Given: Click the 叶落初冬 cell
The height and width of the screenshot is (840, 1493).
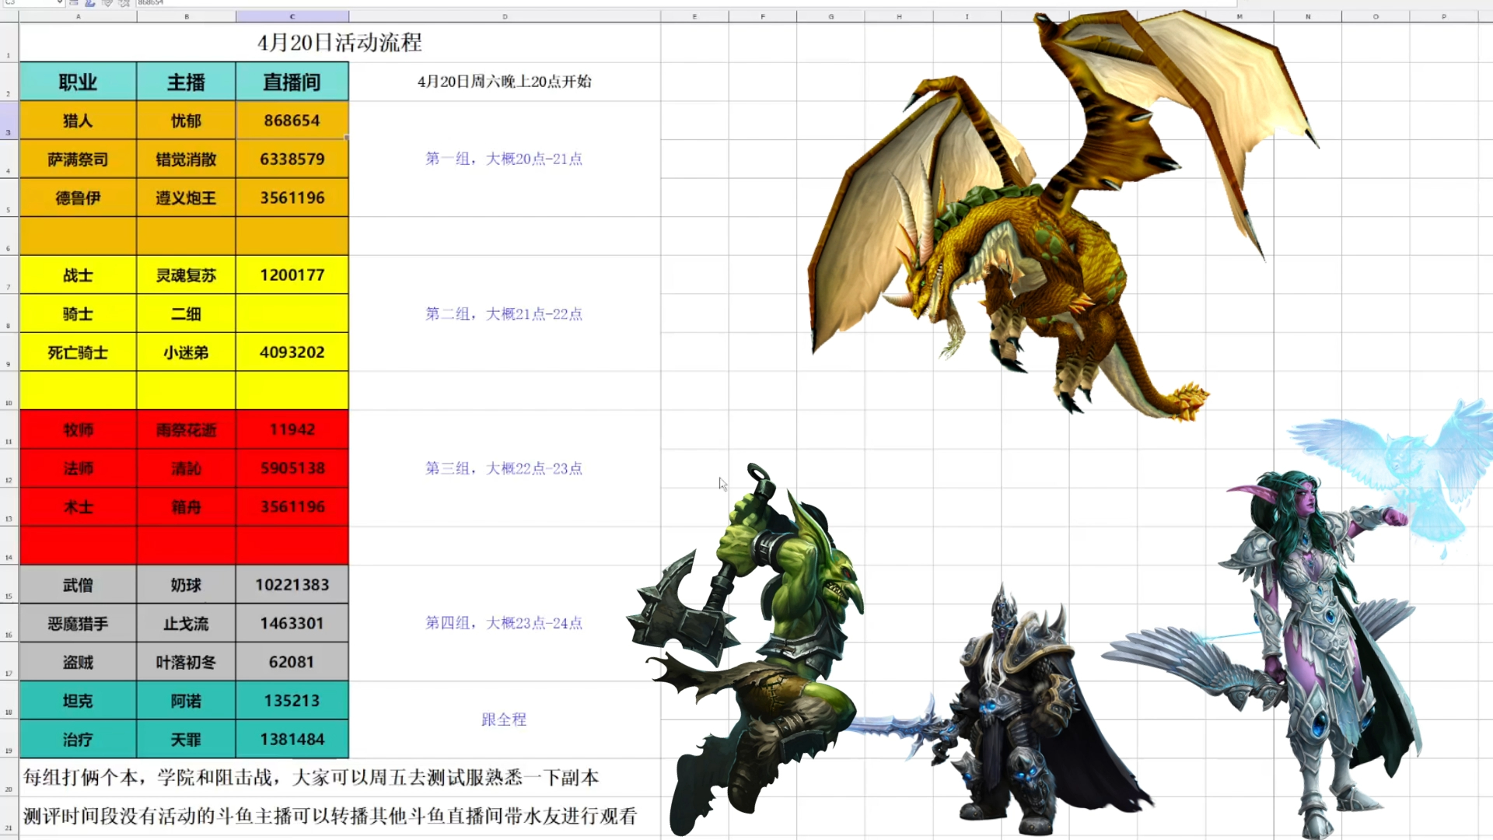Looking at the screenshot, I should click(187, 662).
